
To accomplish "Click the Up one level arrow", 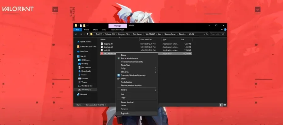I will 88,34.
